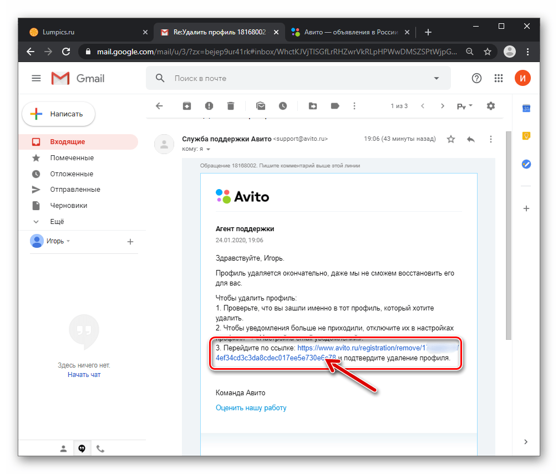Open the Google apps grid
This screenshot has height=474, width=558.
(499, 78)
